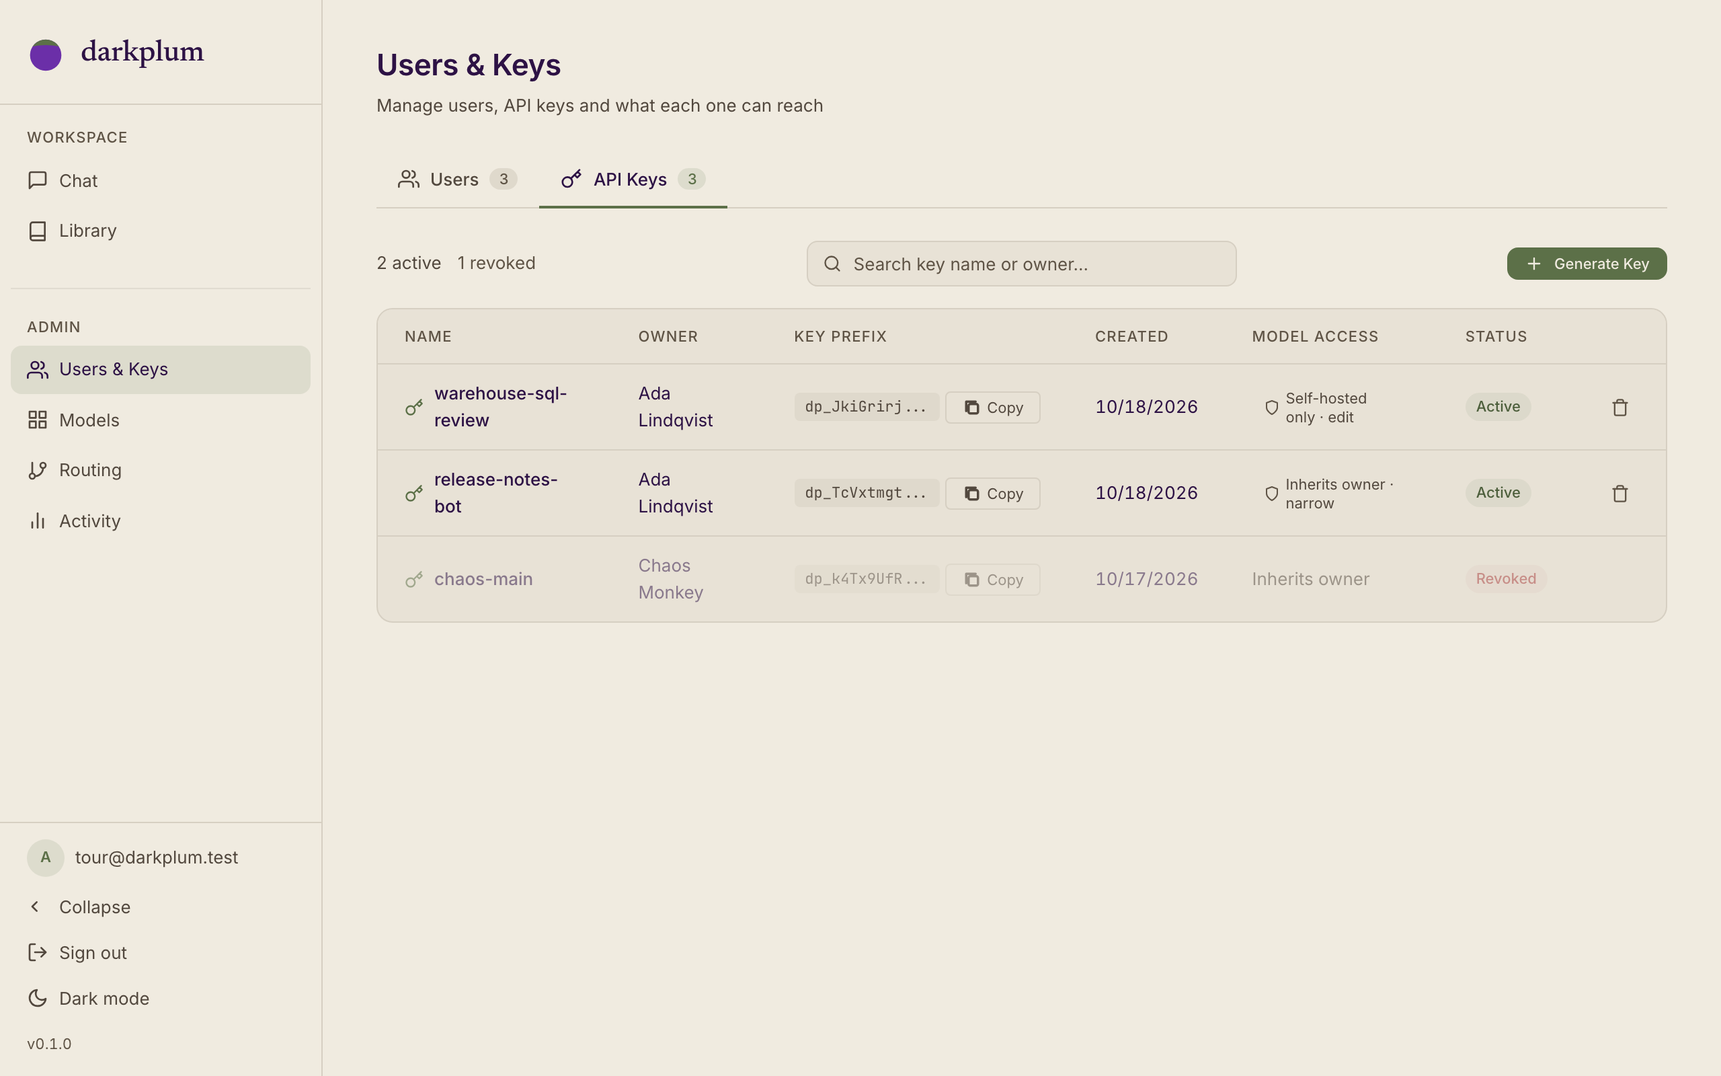
Task: Click the 10/17/2026 created date
Action: [x=1146, y=579]
